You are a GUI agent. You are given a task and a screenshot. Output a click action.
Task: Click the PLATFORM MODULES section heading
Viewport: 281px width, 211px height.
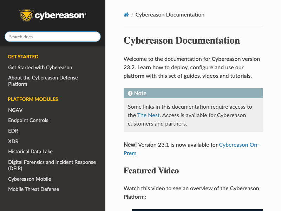tap(33, 99)
